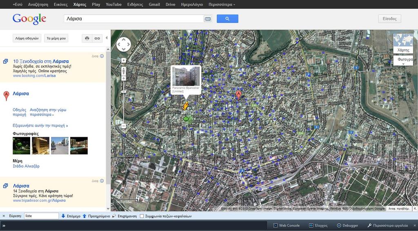Click the Google logo
This screenshot has width=418, height=231.
29,19
